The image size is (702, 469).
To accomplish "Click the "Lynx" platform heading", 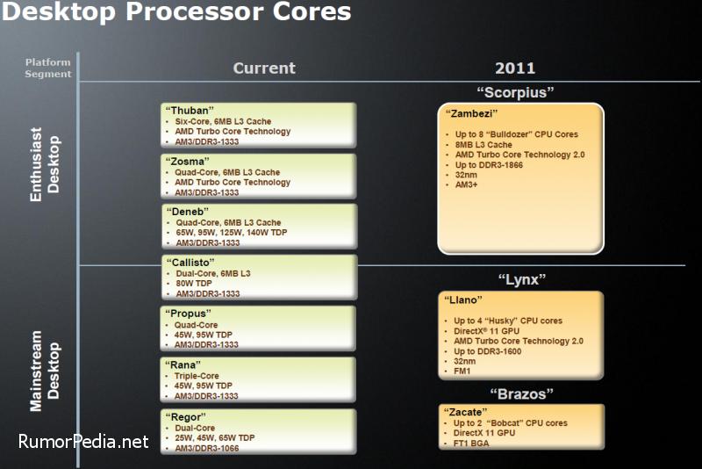I will [x=521, y=279].
